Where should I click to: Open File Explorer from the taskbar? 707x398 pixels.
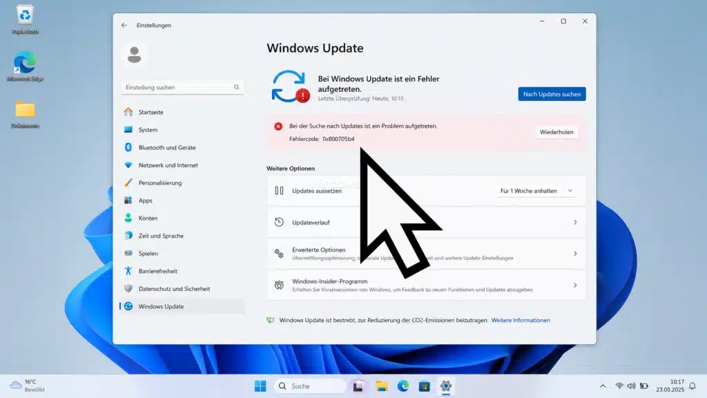pyautogui.click(x=381, y=386)
